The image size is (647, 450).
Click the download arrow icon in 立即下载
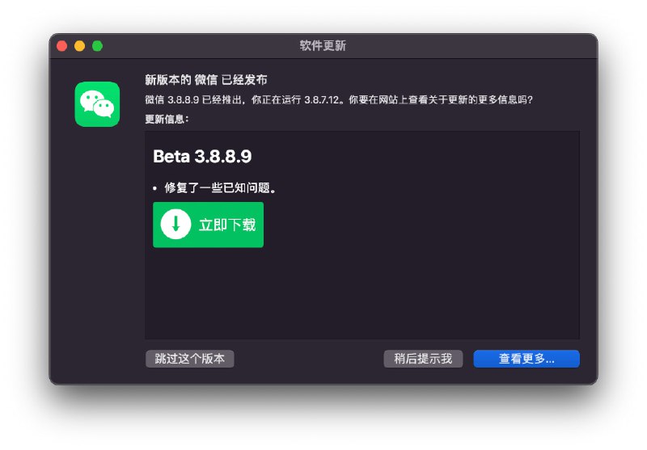tap(175, 225)
